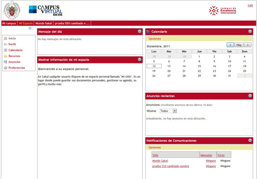Click the 'Bienvenido a su espacio personal.' heading
This screenshot has width=257, height=179.
pos(64,69)
